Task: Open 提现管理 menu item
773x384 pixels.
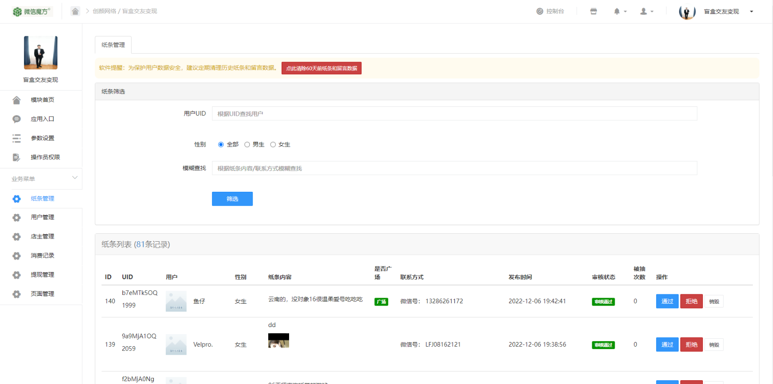Action: (42, 275)
